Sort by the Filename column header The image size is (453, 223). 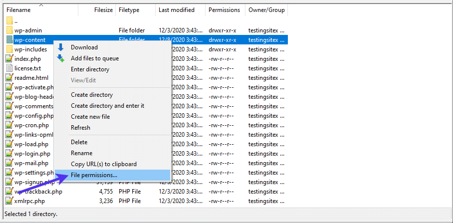coord(18,10)
